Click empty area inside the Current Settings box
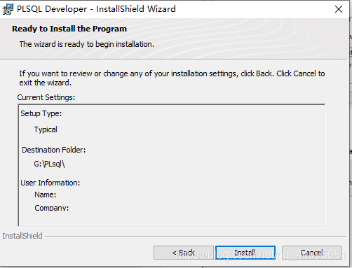This screenshot has height=268, width=352. coord(198,163)
